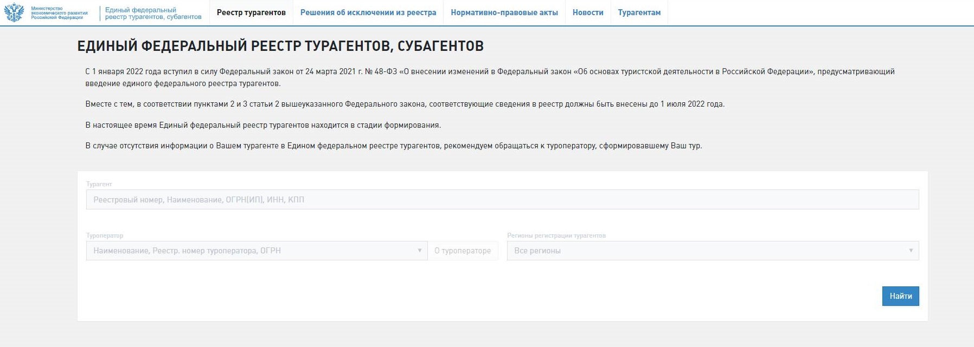Click the blue "Найти" search button
The height and width of the screenshot is (347, 974).
point(900,296)
